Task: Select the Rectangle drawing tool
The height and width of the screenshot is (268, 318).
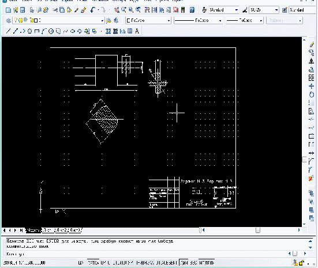Action: point(37,31)
